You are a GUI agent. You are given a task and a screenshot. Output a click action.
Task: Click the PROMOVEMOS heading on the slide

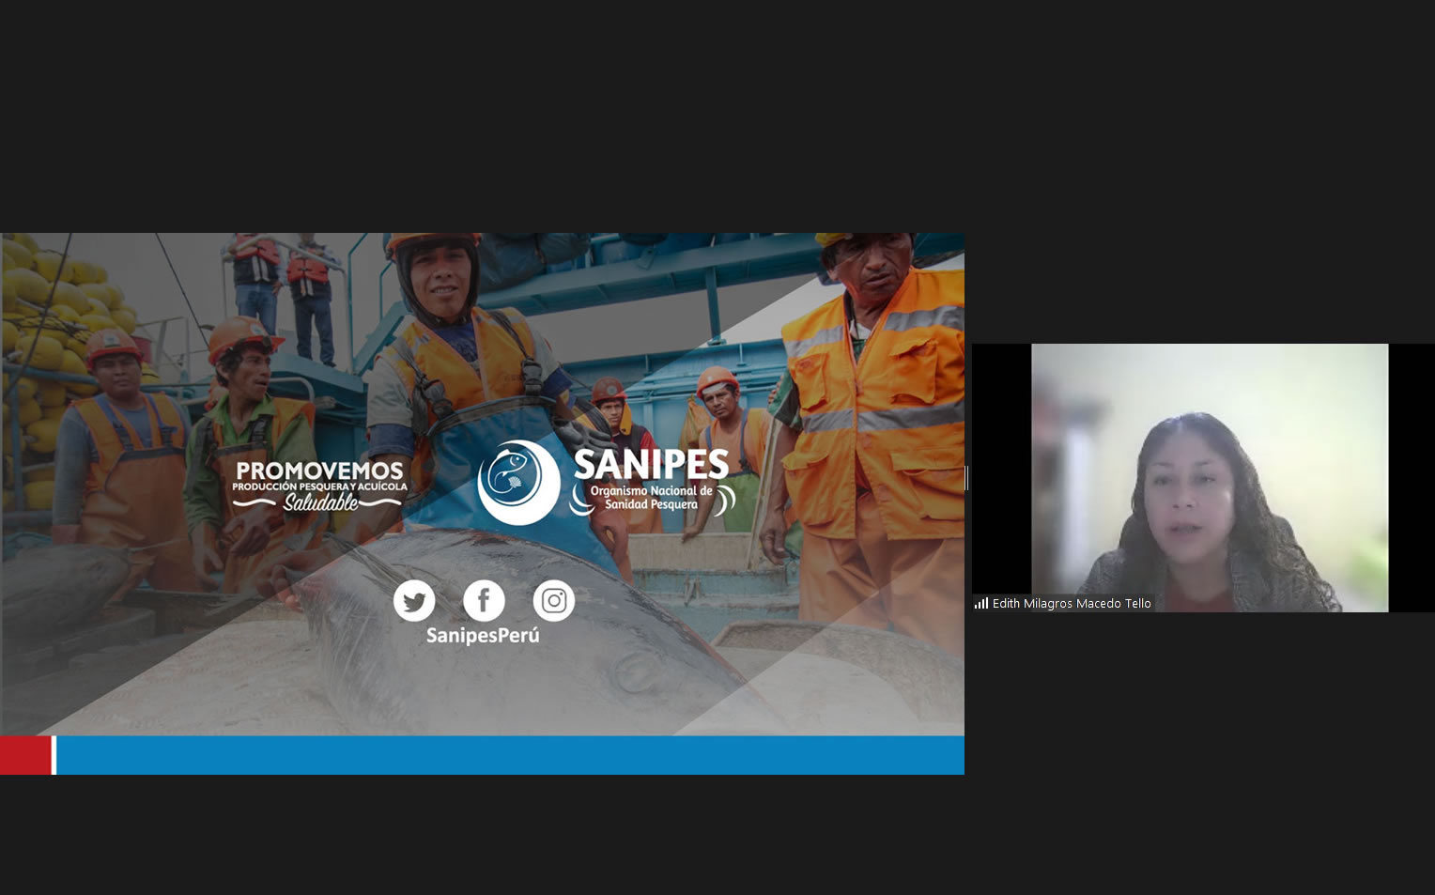319,471
